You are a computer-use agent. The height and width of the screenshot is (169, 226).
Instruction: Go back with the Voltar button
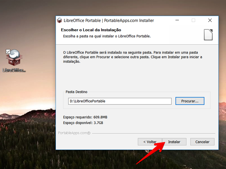pyautogui.click(x=150, y=142)
